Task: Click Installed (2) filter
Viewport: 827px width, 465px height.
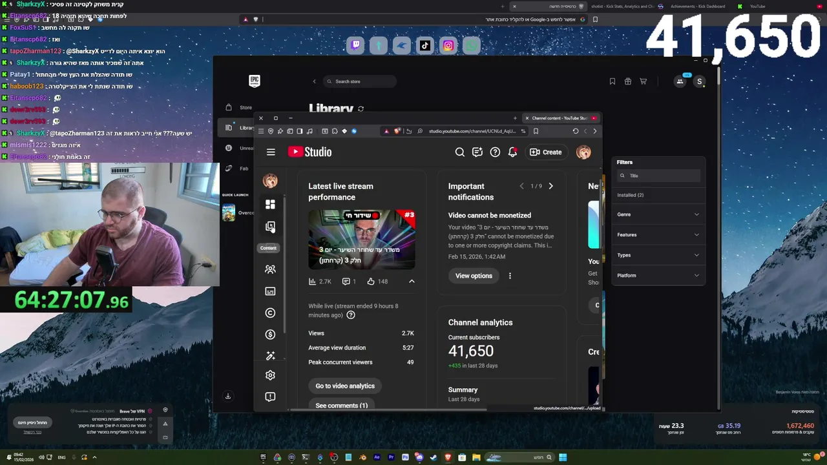Action: (630, 195)
